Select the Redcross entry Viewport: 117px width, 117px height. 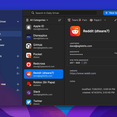coord(44,65)
